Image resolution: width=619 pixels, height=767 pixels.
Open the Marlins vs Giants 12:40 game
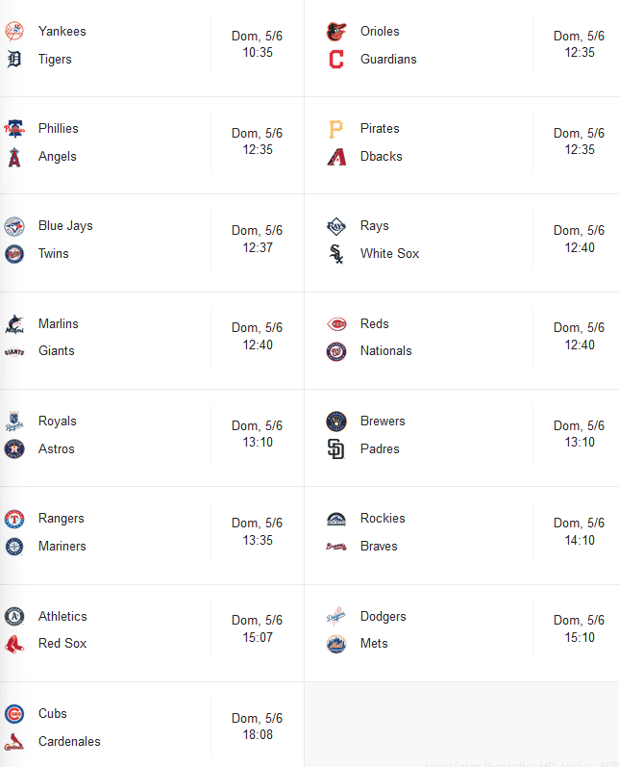point(257,337)
